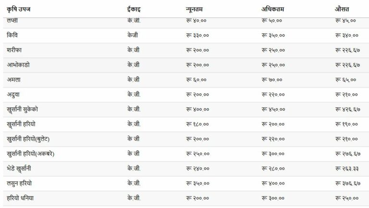The image size is (369, 208).
Task: Select the हरियो धनिया row name
Action: [x=20, y=198]
